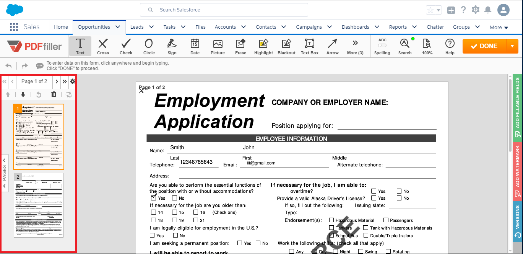This screenshot has height=254, width=523.
Task: Select the Blackout tool
Action: [x=287, y=46]
